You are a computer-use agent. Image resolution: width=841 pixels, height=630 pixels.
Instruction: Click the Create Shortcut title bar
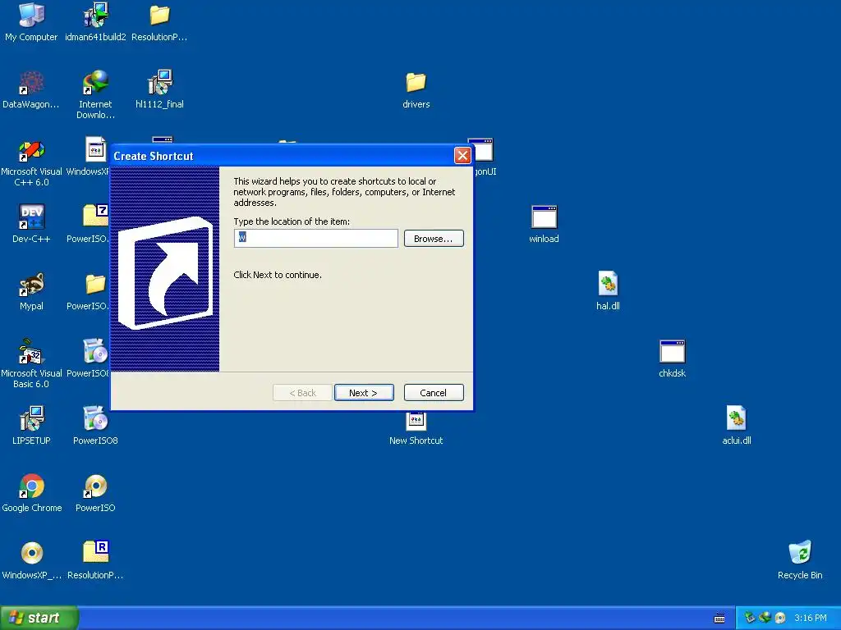click(282, 156)
